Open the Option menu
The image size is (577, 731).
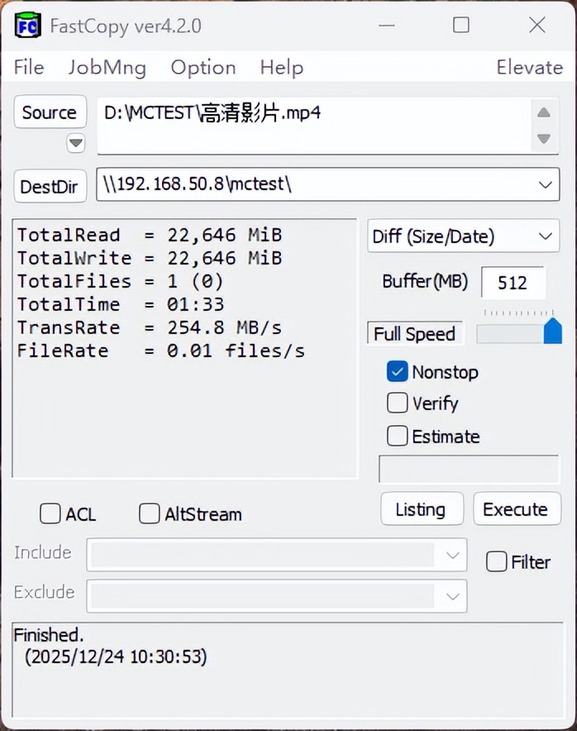pos(203,68)
